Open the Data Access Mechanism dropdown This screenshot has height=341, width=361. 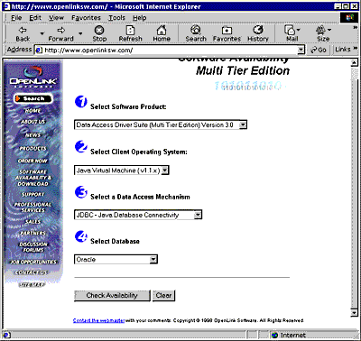pyautogui.click(x=138, y=215)
